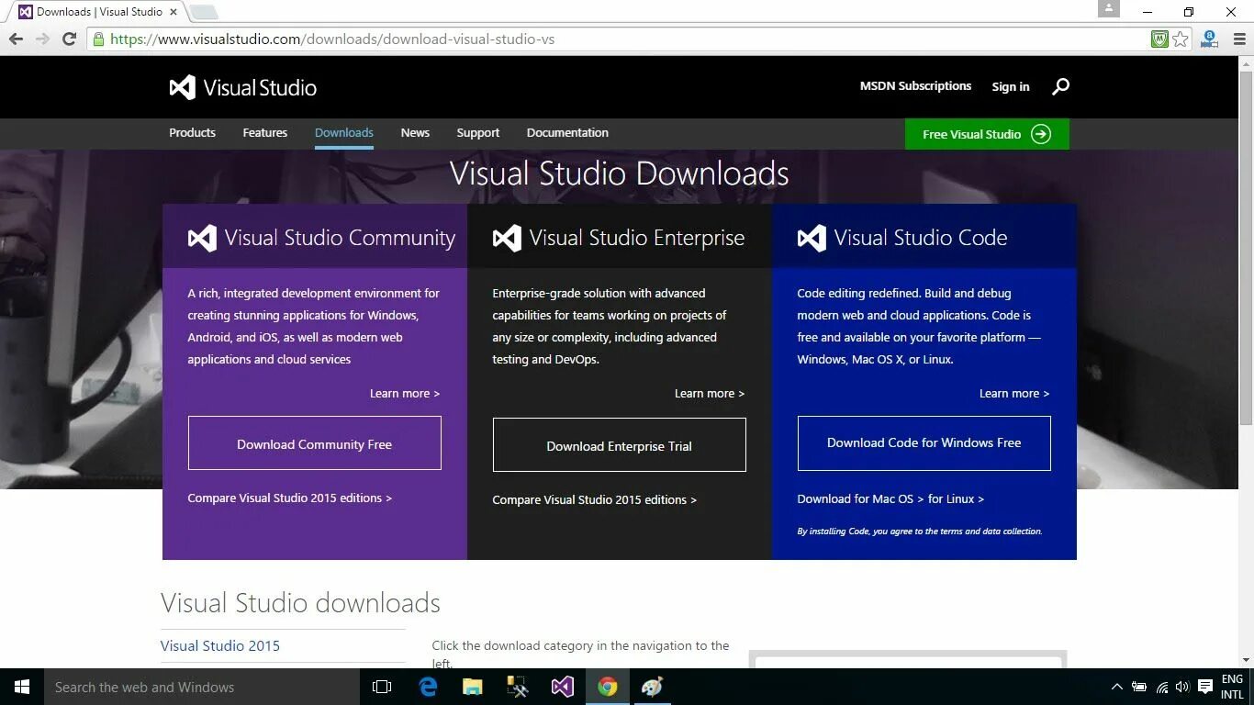Show hidden tray icons chevron

coord(1117,687)
